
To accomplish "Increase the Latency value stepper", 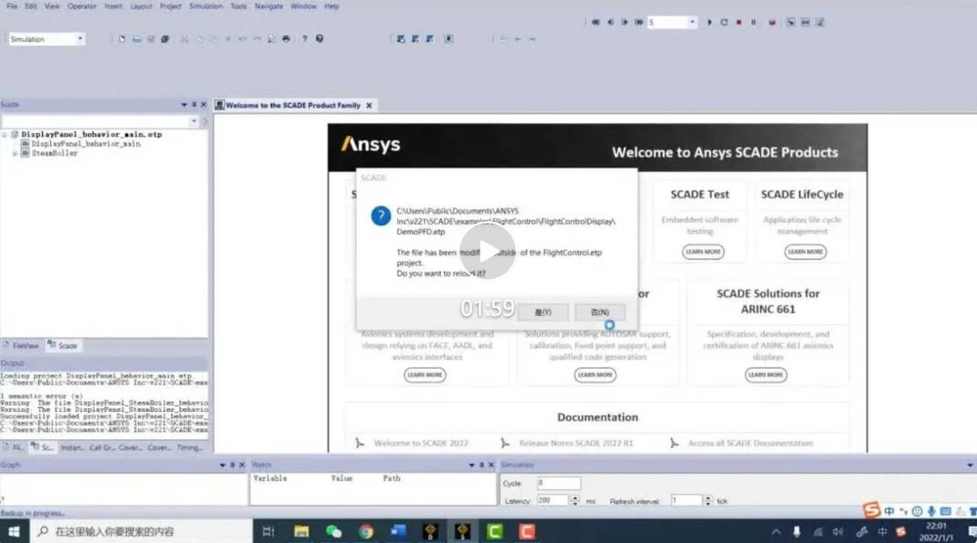I will 574,497.
